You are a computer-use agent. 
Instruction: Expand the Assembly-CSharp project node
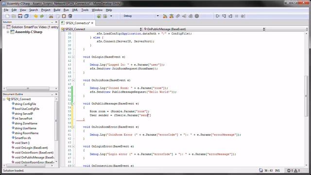coord(8,32)
